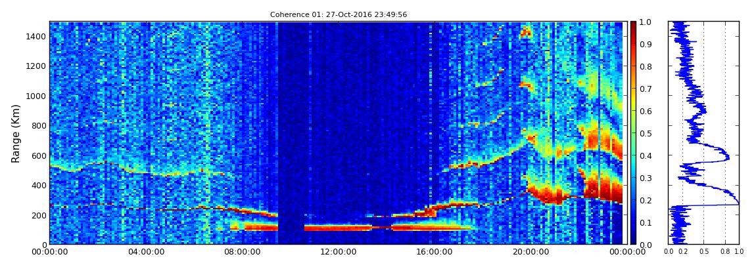Click the colorbar 0.5 label
Screen dimensions: 756x267
click(x=645, y=133)
